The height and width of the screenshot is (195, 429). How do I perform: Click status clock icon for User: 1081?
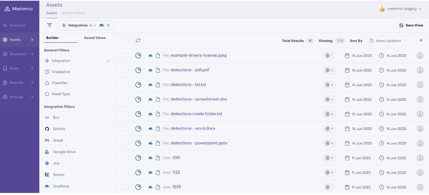coord(138,158)
